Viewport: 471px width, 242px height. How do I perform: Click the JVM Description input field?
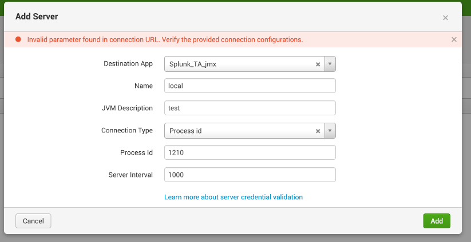[250, 108]
